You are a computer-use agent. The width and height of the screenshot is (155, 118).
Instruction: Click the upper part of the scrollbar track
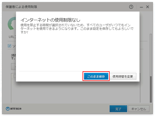click(151, 55)
